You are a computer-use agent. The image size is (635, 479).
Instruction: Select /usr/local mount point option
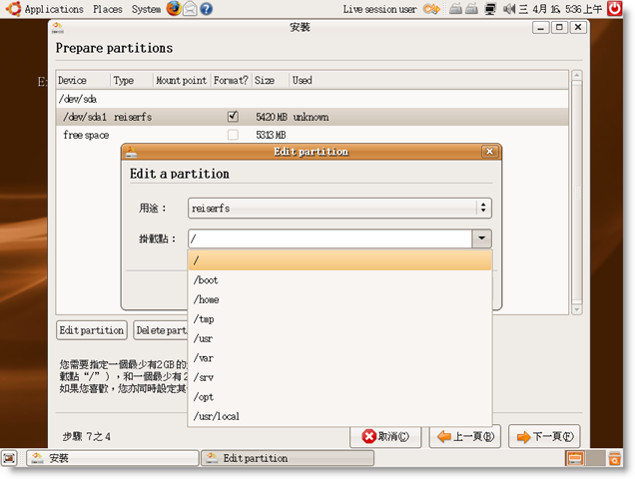click(x=339, y=416)
